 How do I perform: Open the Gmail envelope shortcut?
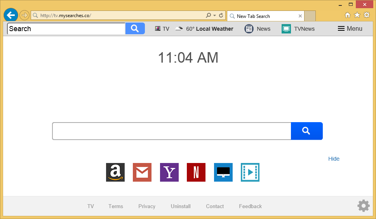[142, 172]
